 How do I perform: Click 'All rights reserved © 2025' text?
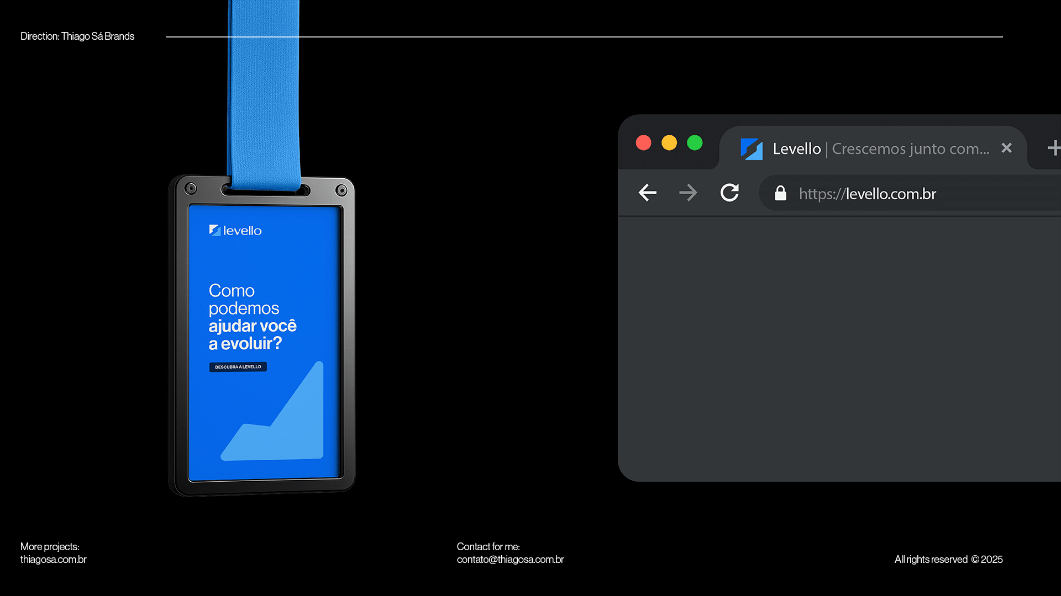(x=948, y=560)
